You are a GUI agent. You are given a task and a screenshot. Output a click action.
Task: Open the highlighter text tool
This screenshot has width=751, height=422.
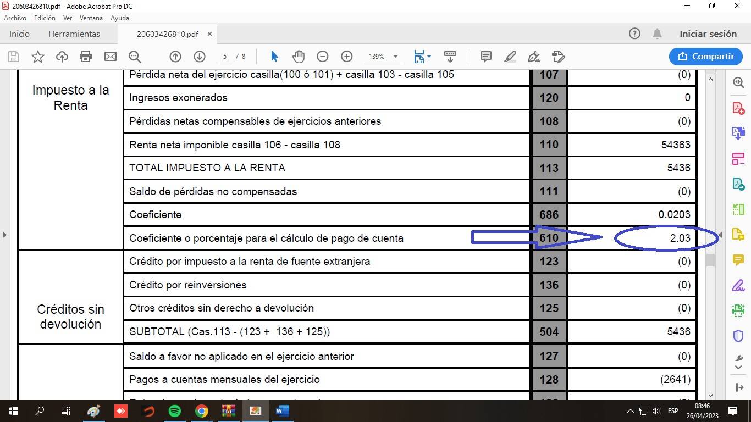point(510,57)
